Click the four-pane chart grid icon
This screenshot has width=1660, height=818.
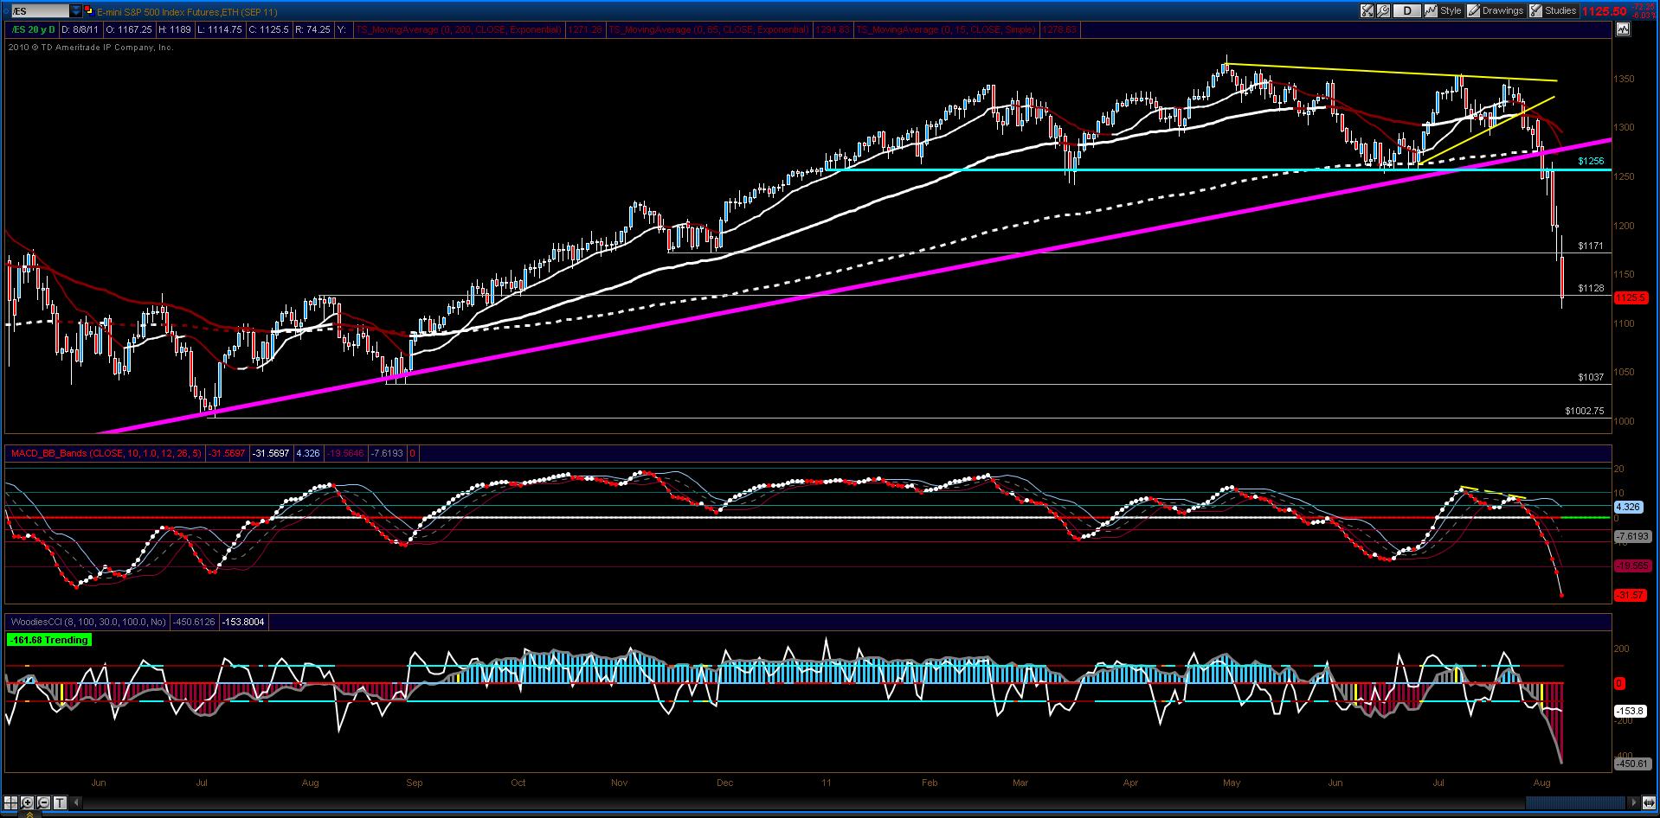tap(10, 802)
